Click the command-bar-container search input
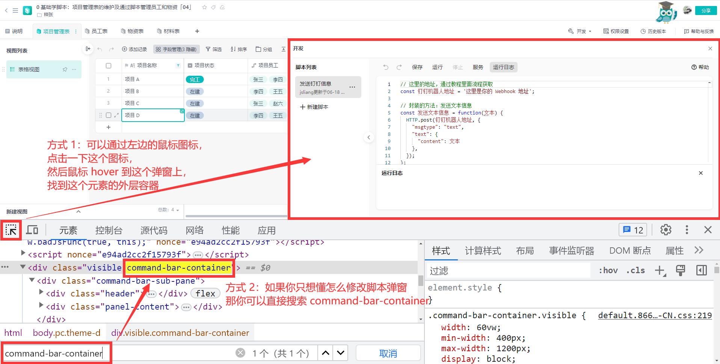Viewport: 720px width, 364px height. click(118, 353)
